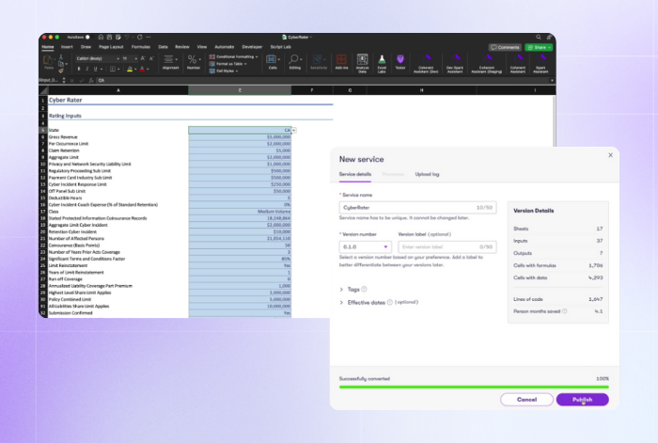Expand the formula bar arrow
The height and width of the screenshot is (443, 658).
pos(552,80)
